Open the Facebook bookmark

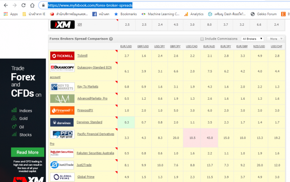(101, 14)
